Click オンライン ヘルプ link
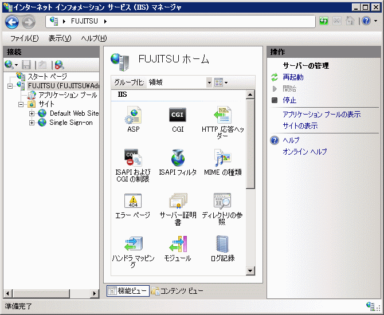This screenshot has height=315, width=384. coord(305,152)
